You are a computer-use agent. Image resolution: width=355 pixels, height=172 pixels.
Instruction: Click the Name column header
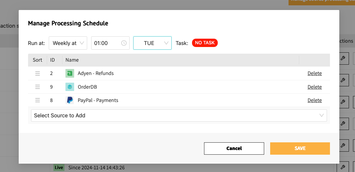(72, 60)
